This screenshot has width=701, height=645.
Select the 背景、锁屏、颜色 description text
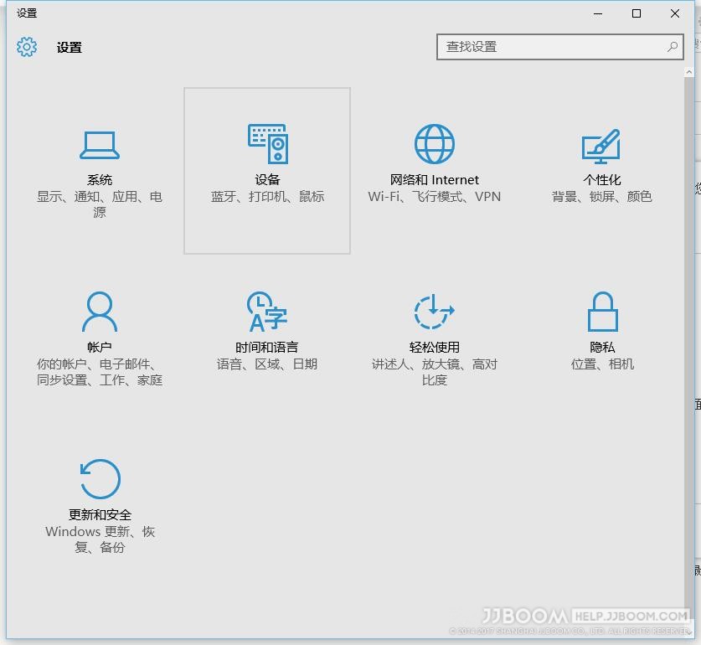pos(601,197)
